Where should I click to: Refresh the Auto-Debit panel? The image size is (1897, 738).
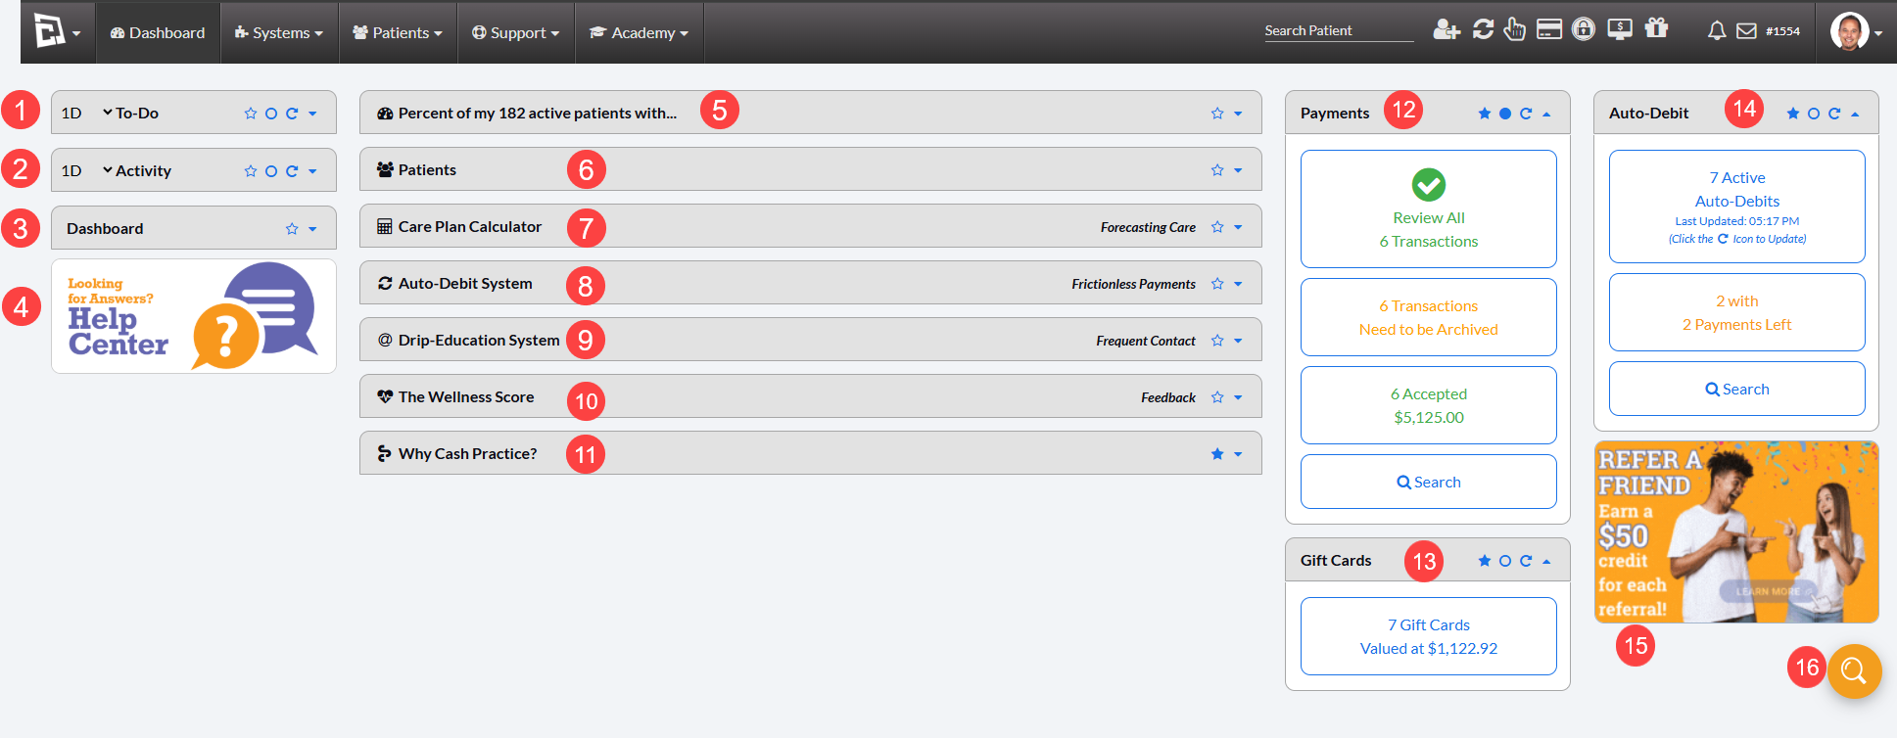pyautogui.click(x=1834, y=114)
